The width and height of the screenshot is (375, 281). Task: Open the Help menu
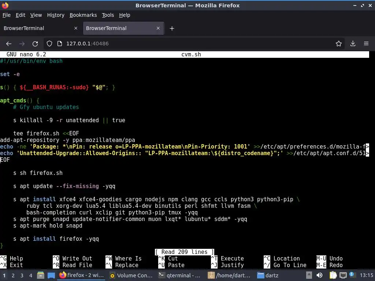125,15
